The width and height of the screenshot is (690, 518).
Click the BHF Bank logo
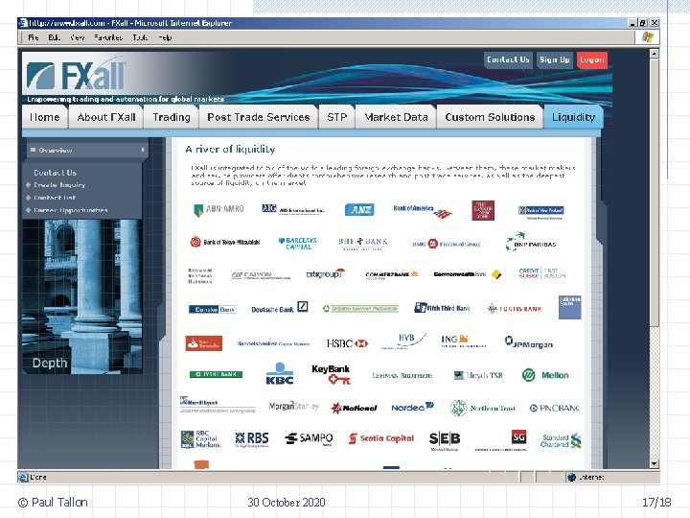(x=363, y=243)
